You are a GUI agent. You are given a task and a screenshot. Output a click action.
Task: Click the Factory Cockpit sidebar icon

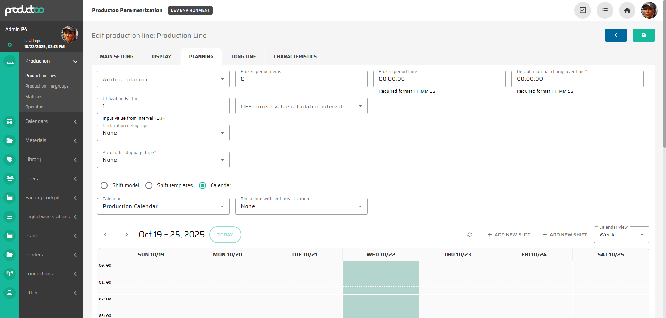point(10,198)
